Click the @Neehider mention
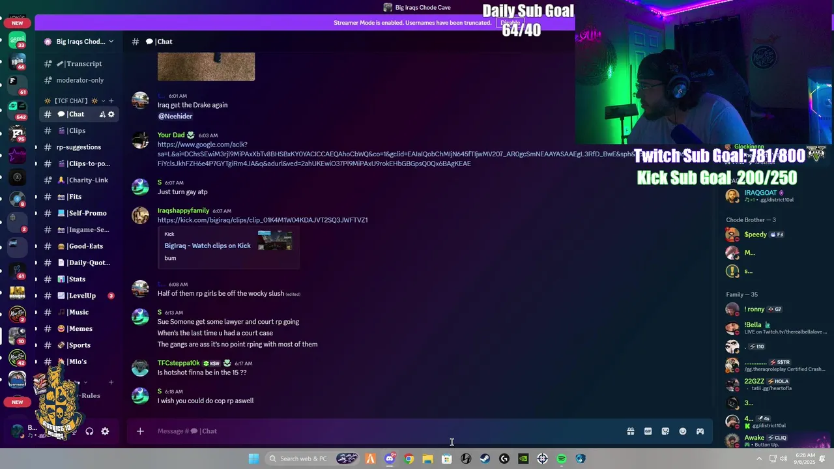The height and width of the screenshot is (469, 834). tap(175, 116)
